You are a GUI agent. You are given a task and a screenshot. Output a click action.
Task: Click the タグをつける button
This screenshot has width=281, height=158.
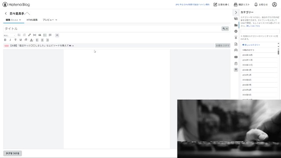coord(13,153)
